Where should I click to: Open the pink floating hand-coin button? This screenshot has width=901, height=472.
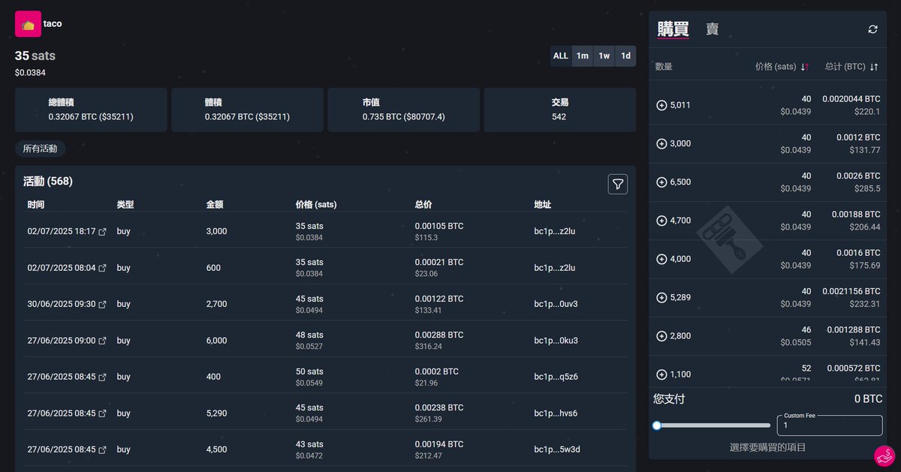coord(884,455)
